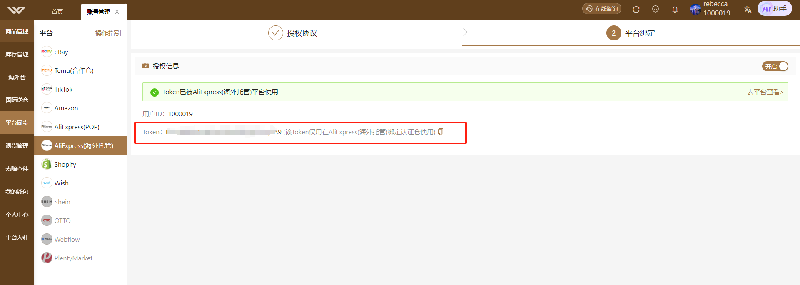The height and width of the screenshot is (285, 800).
Task: Open 我的钱包 in the sidebar
Action: (17, 192)
